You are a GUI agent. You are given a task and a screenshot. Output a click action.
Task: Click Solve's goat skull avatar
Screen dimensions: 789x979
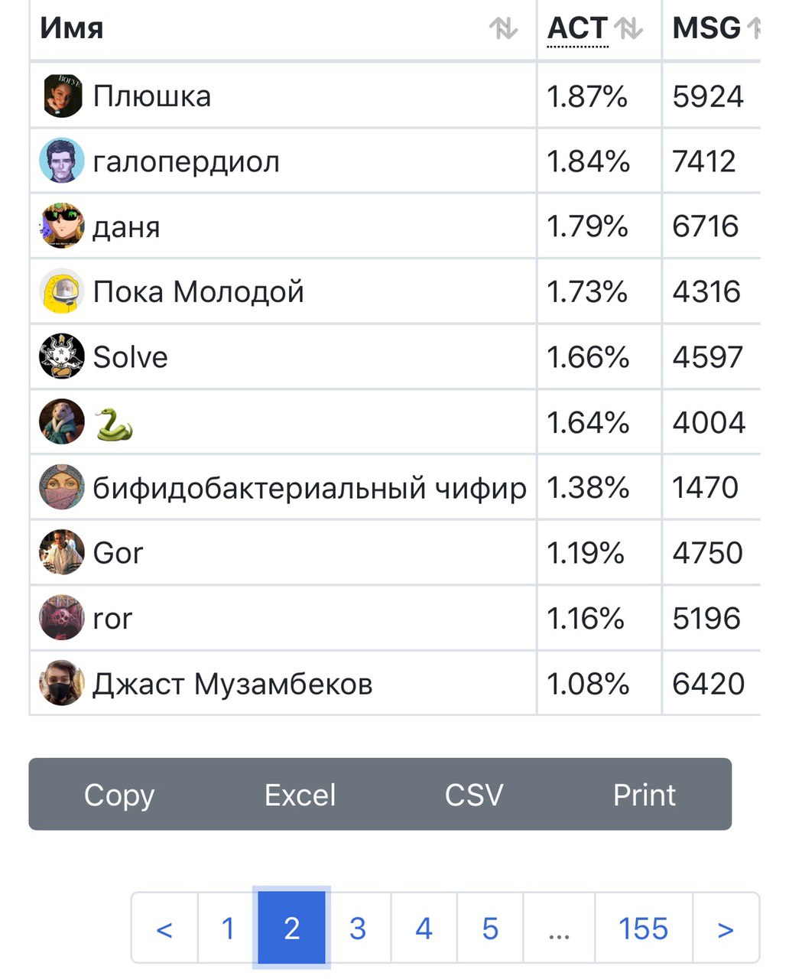[x=62, y=357]
